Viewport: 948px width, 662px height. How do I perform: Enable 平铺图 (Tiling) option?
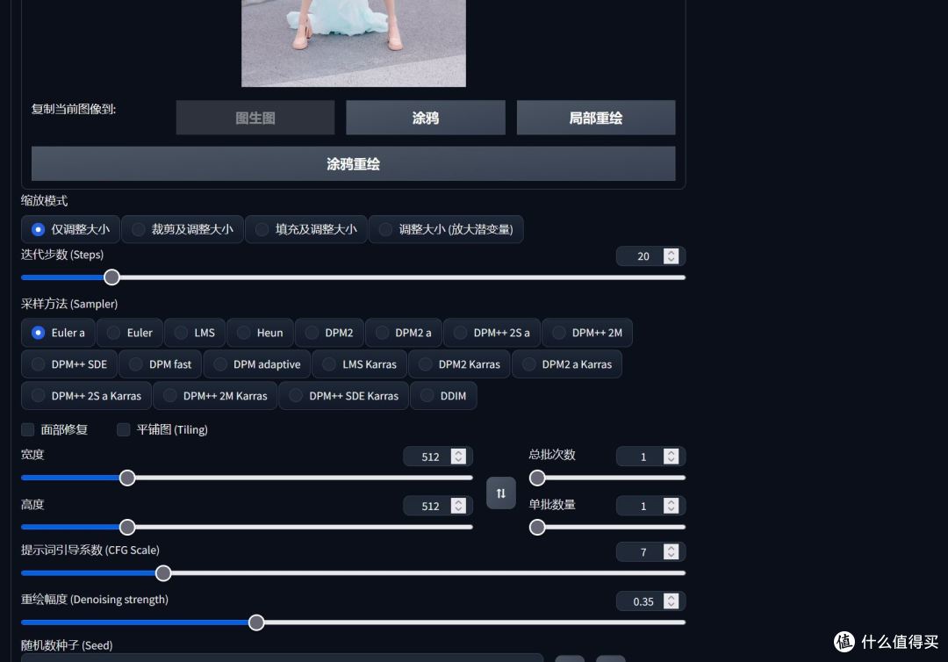pyautogui.click(x=123, y=429)
